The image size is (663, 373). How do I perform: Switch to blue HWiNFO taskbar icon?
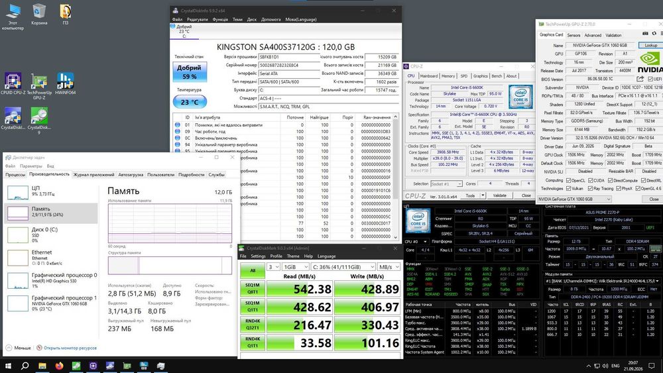pyautogui.click(x=144, y=366)
